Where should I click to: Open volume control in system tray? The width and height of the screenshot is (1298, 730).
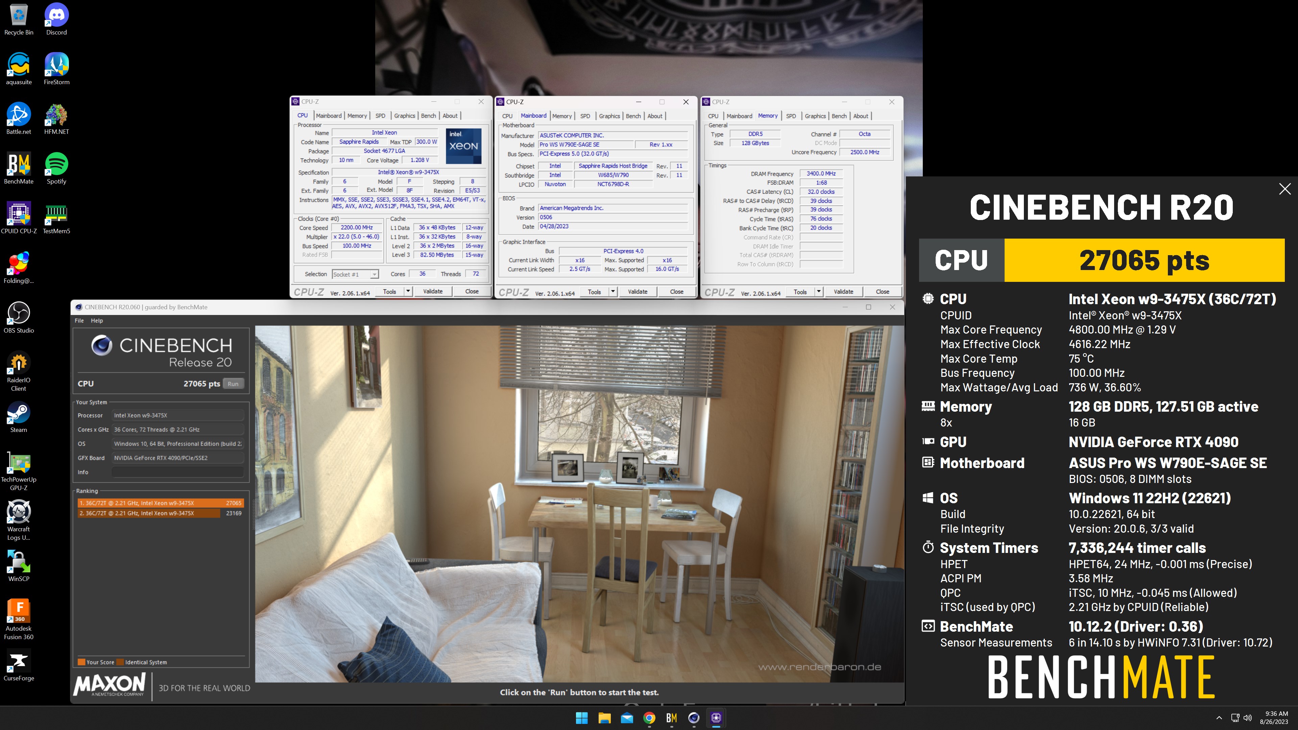pos(1248,718)
